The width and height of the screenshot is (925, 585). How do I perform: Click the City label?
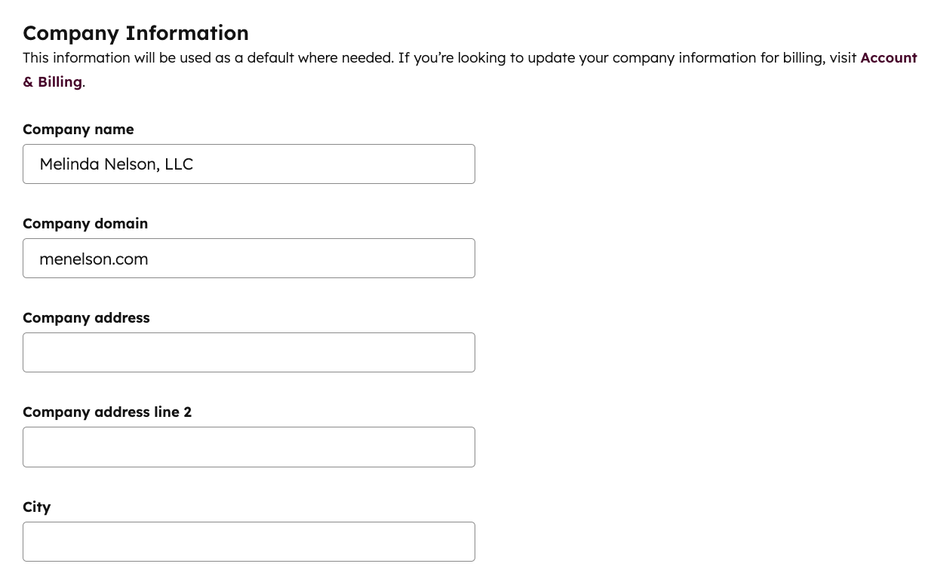click(x=36, y=507)
